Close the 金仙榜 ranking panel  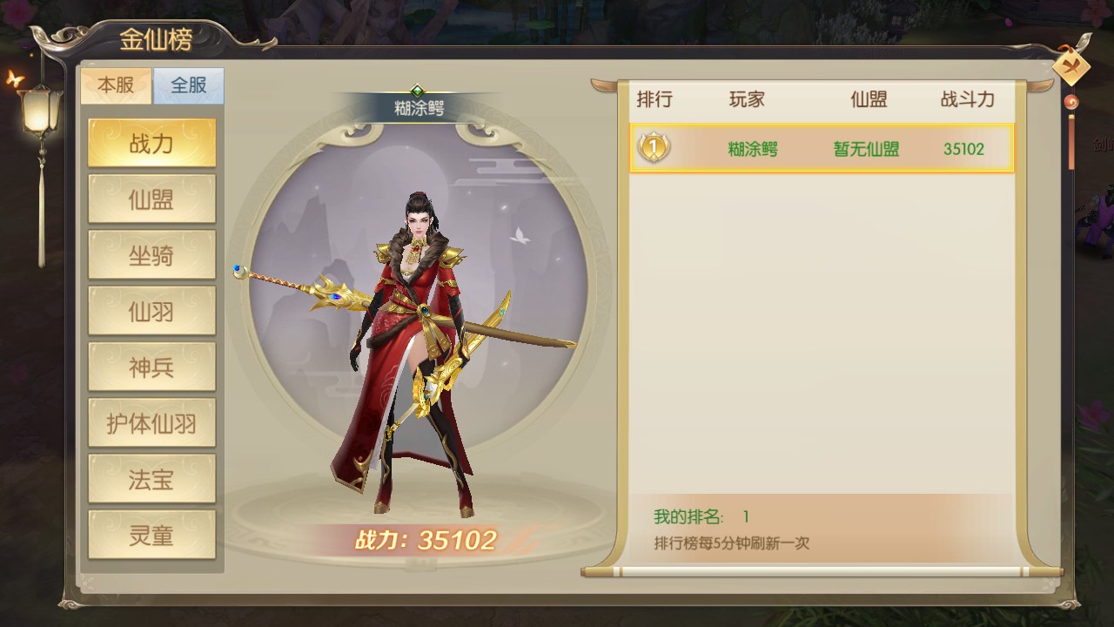click(x=1071, y=67)
